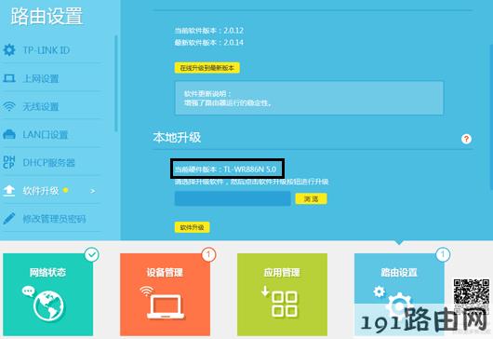
Task: Click the QR code image
Action: click(471, 295)
